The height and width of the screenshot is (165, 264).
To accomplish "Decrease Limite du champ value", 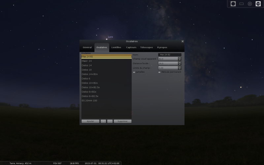I will click(x=180, y=69).
